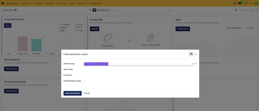Click the 27 Sep - 3 Oct bar
259x111 pixels.
pos(23,44)
